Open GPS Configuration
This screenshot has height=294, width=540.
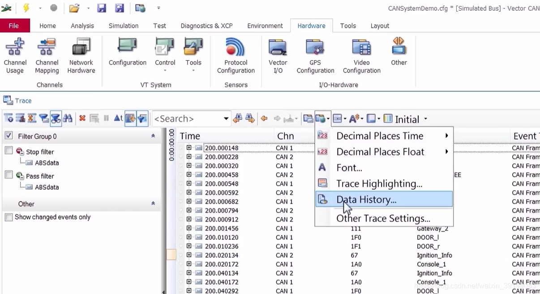click(315, 56)
